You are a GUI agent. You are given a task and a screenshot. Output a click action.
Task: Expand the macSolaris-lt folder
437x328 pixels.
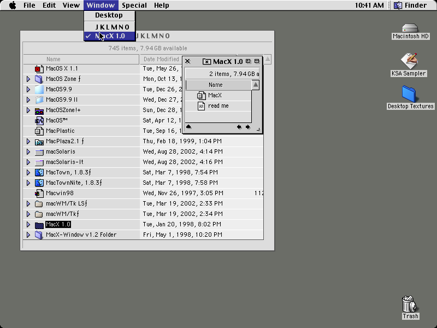pyautogui.click(x=28, y=162)
